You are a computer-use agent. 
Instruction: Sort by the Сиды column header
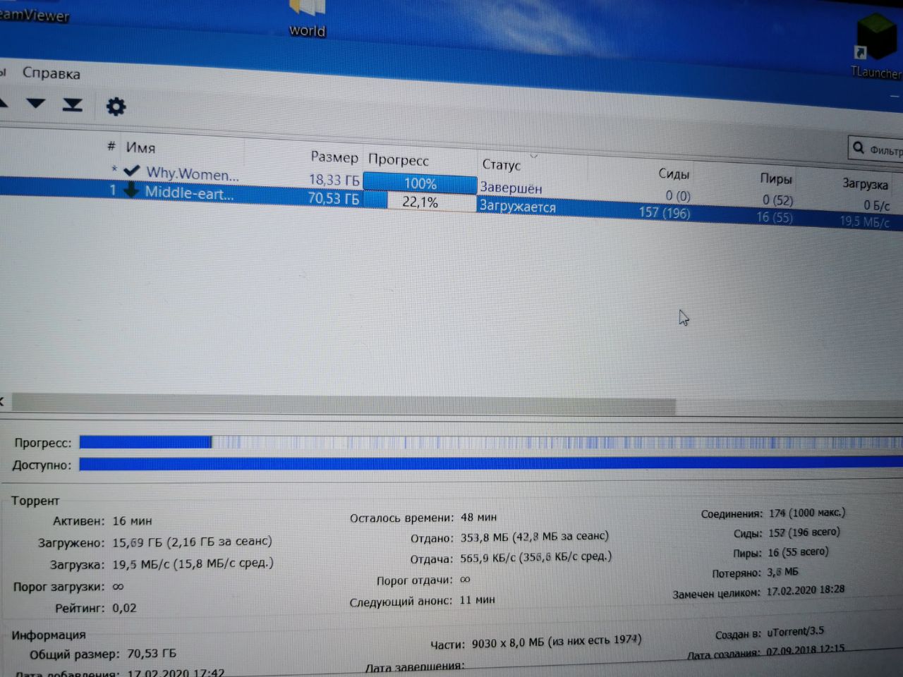674,173
